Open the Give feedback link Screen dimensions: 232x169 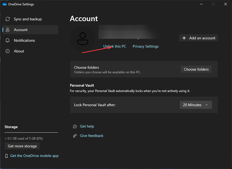92,136
